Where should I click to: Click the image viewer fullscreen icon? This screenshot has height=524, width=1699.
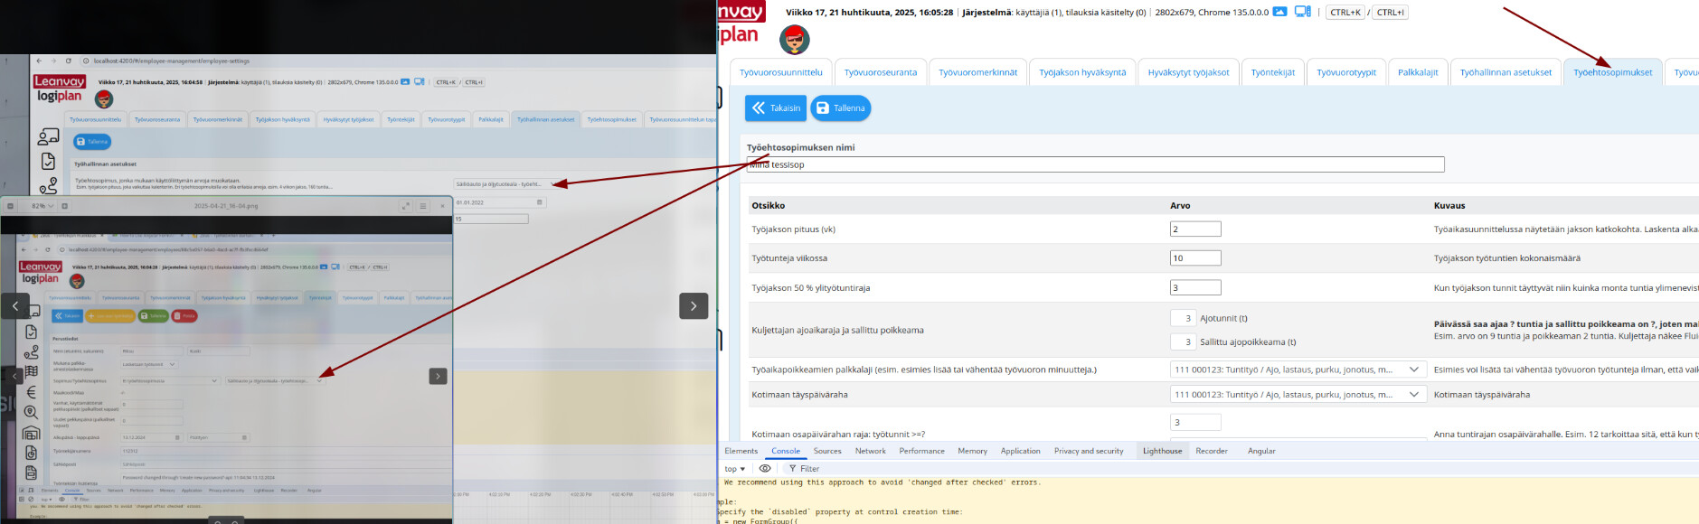(x=405, y=206)
